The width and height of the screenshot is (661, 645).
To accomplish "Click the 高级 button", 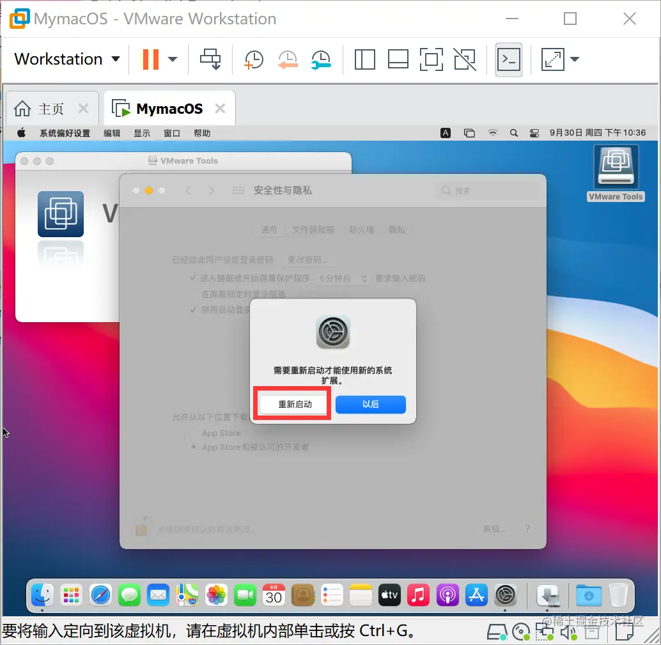I will tap(495, 529).
